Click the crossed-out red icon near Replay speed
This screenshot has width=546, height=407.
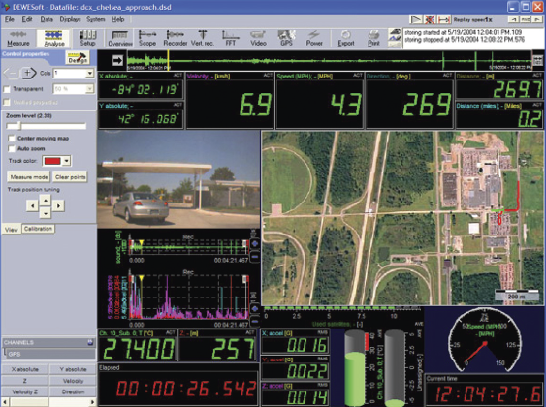(x=430, y=19)
